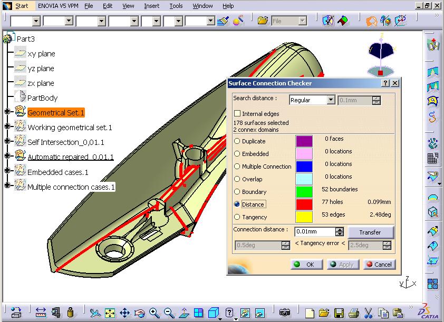Click the Measure Inertia weight icon
Viewport: 444px width, 322px height.
[71, 313]
